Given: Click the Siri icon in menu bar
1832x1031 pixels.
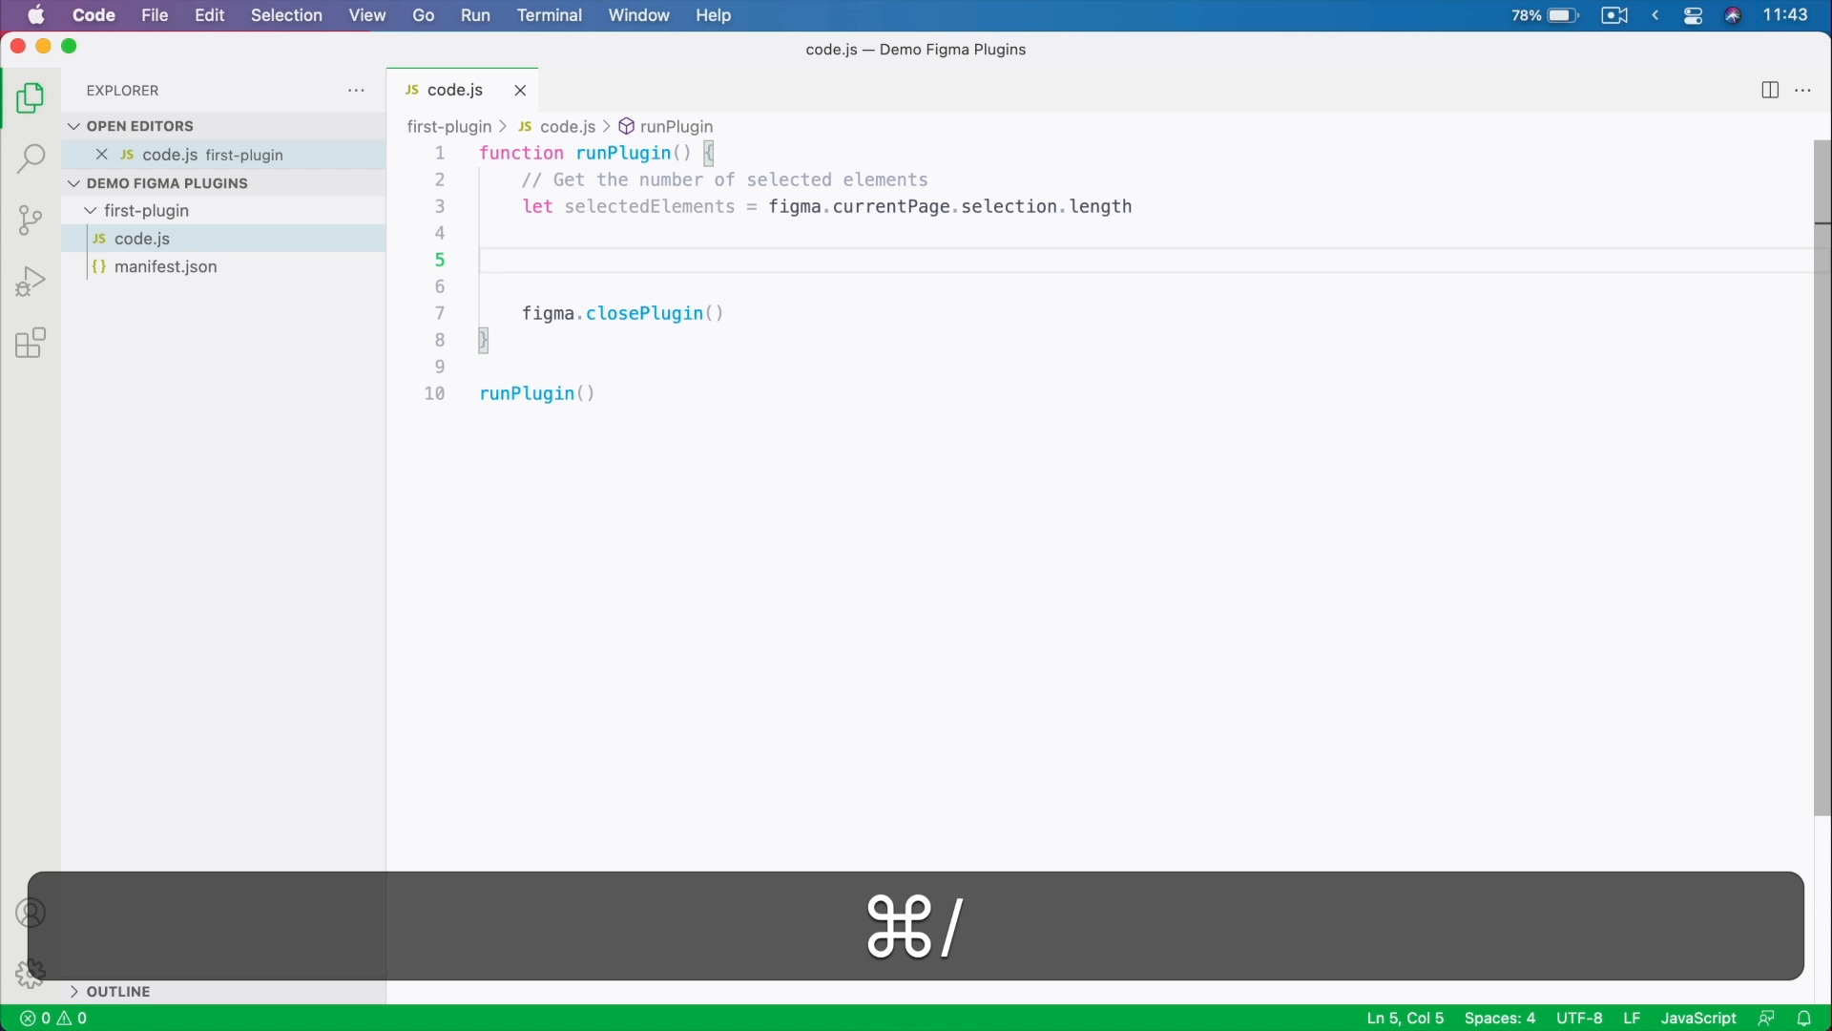Looking at the screenshot, I should pyautogui.click(x=1735, y=16).
